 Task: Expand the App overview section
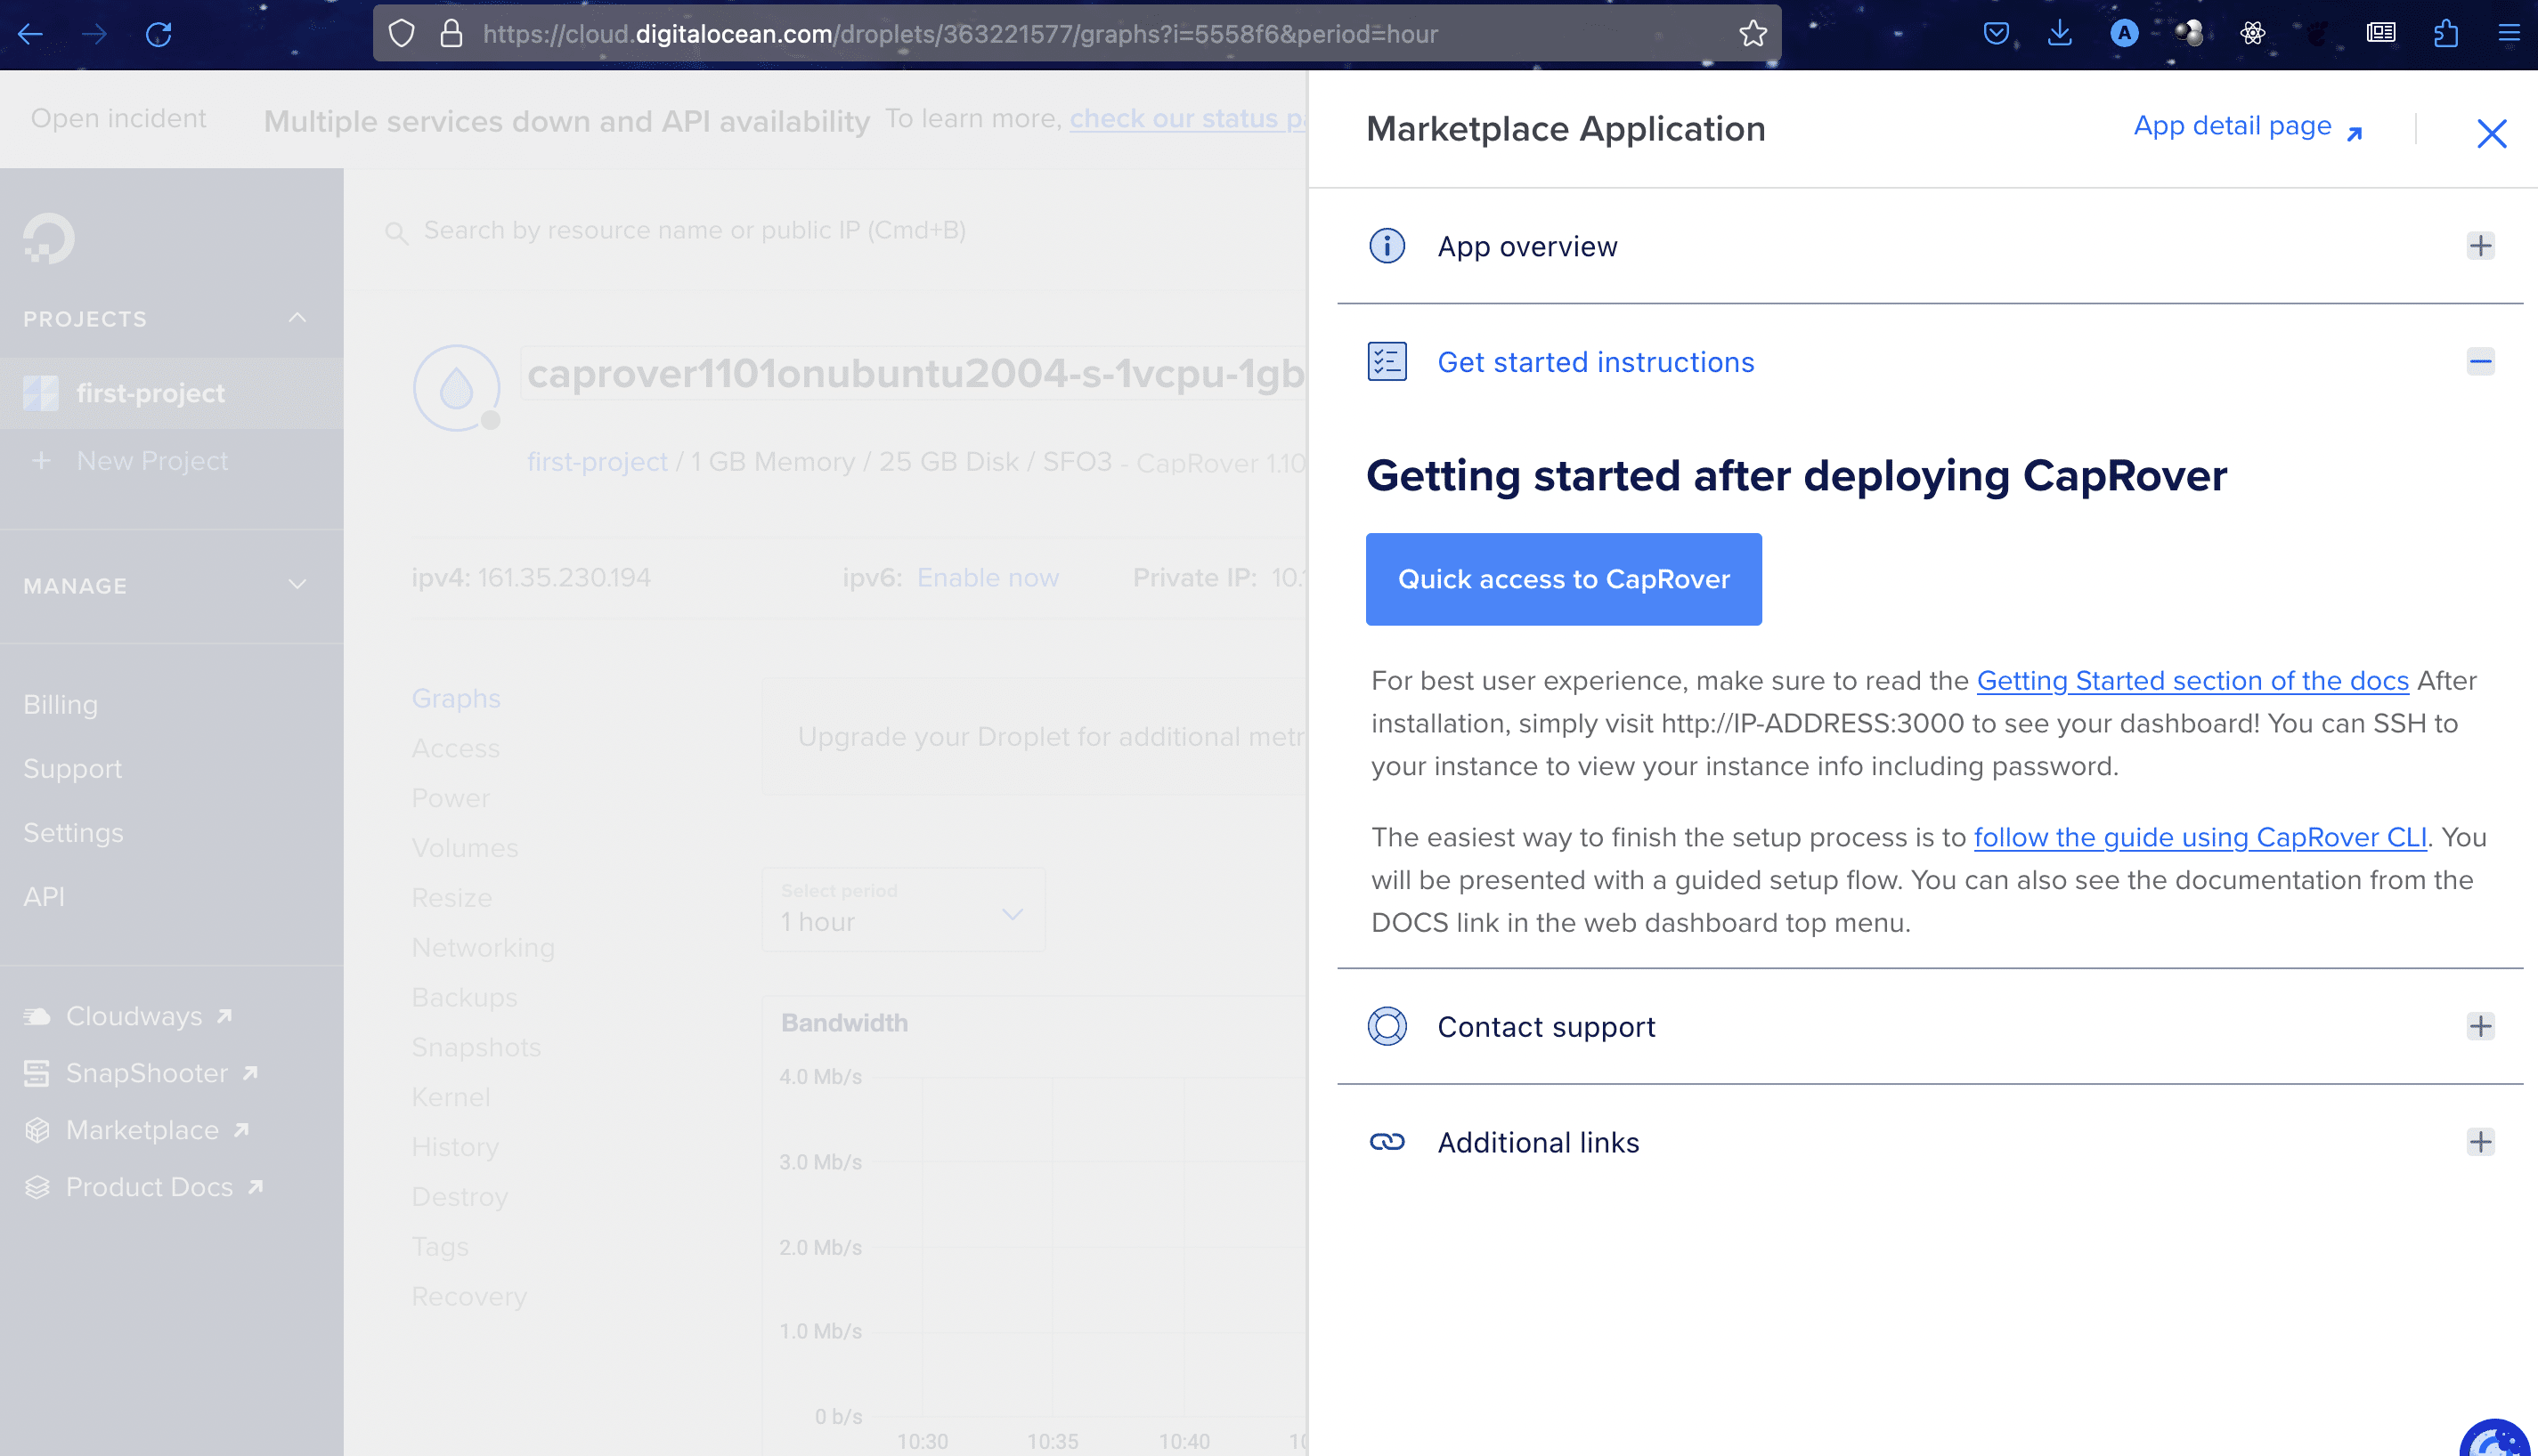click(2480, 246)
